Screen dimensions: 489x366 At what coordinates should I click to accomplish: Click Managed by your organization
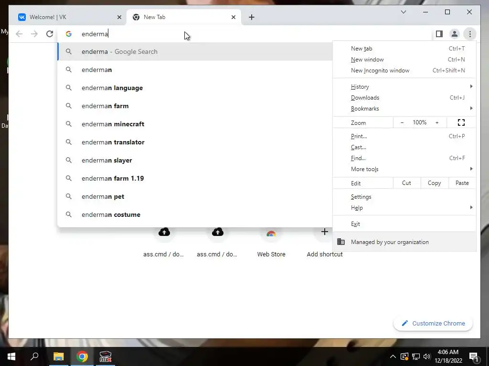[404, 242]
